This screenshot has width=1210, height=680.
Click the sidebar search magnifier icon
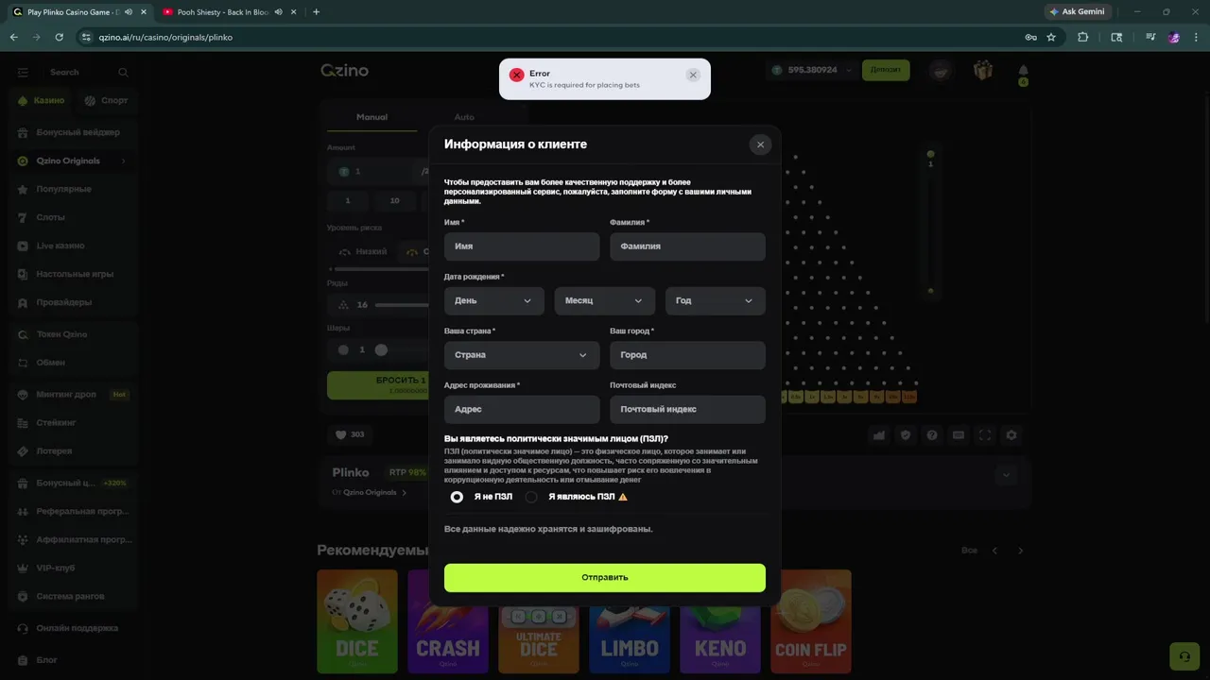click(123, 73)
